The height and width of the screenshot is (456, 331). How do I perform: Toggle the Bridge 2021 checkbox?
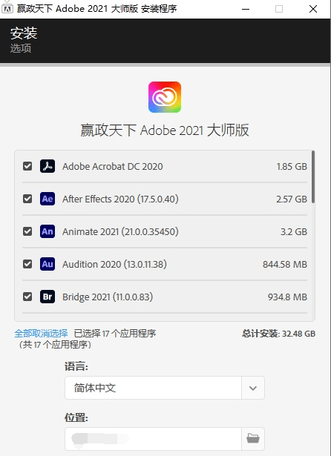click(x=27, y=297)
